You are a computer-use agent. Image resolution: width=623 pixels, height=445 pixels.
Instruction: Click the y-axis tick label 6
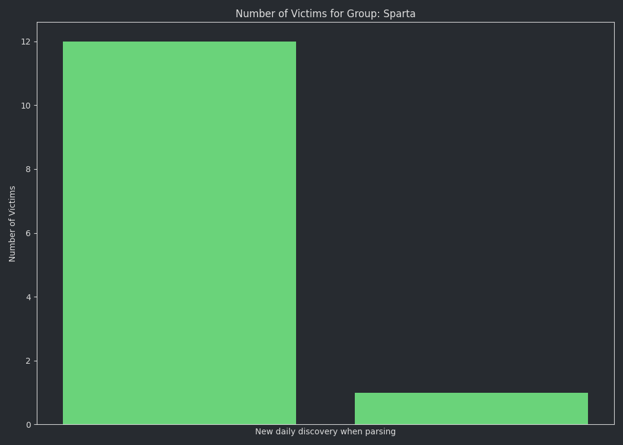click(28, 233)
